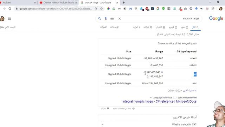Close the YouTube Studio tab
Image resolution: width=225 pixels, height=127 pixels.
pyautogui.click(x=76, y=2)
